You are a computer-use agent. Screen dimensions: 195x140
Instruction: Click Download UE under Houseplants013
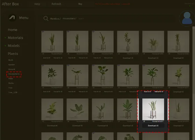(52, 126)
